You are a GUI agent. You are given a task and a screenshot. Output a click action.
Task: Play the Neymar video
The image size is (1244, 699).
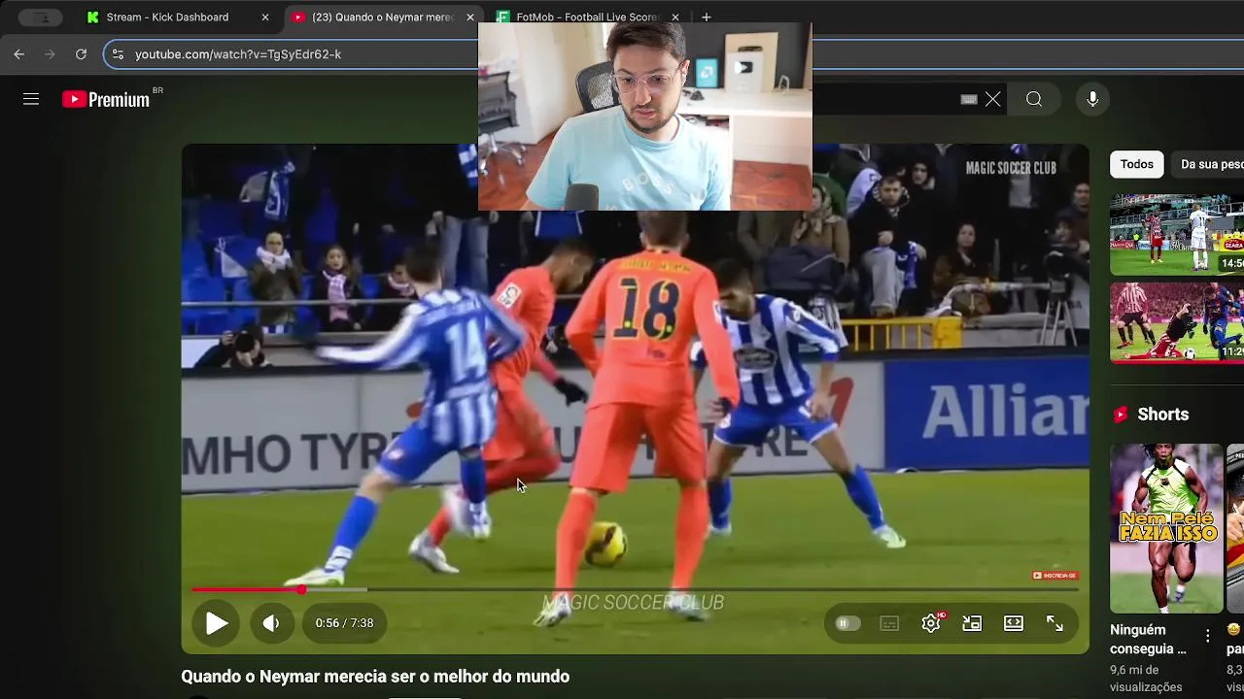pyautogui.click(x=216, y=623)
